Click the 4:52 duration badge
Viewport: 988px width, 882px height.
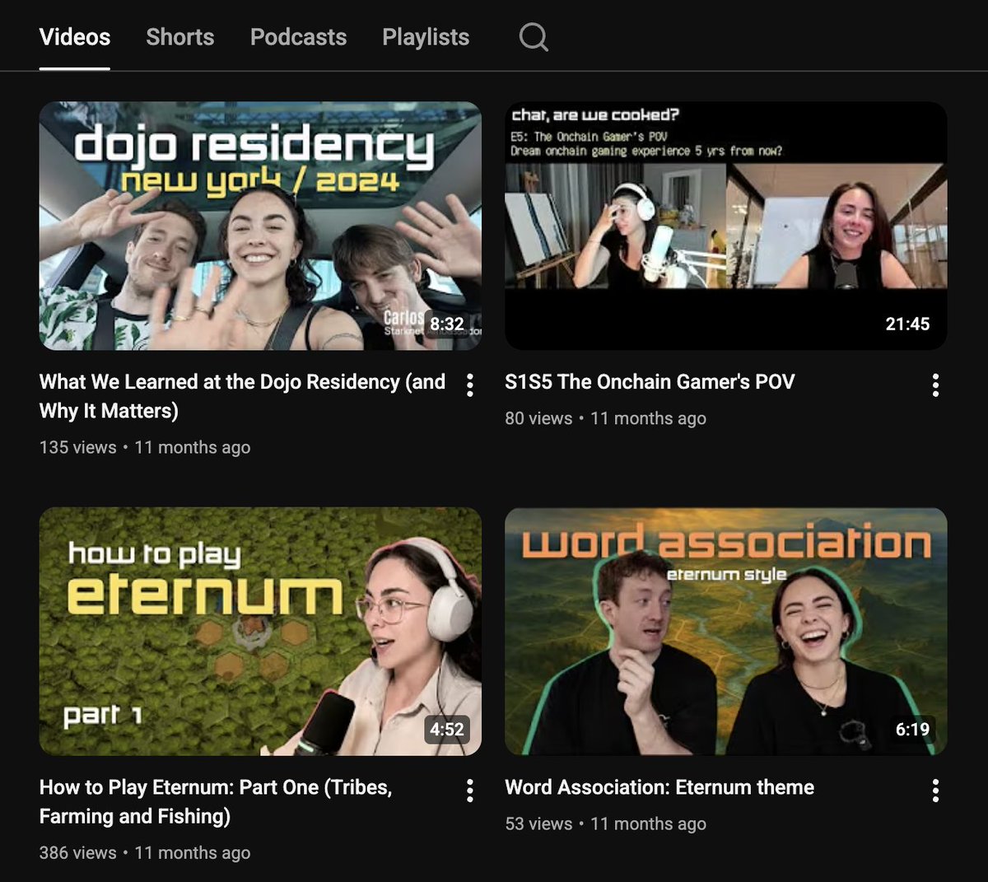(447, 730)
